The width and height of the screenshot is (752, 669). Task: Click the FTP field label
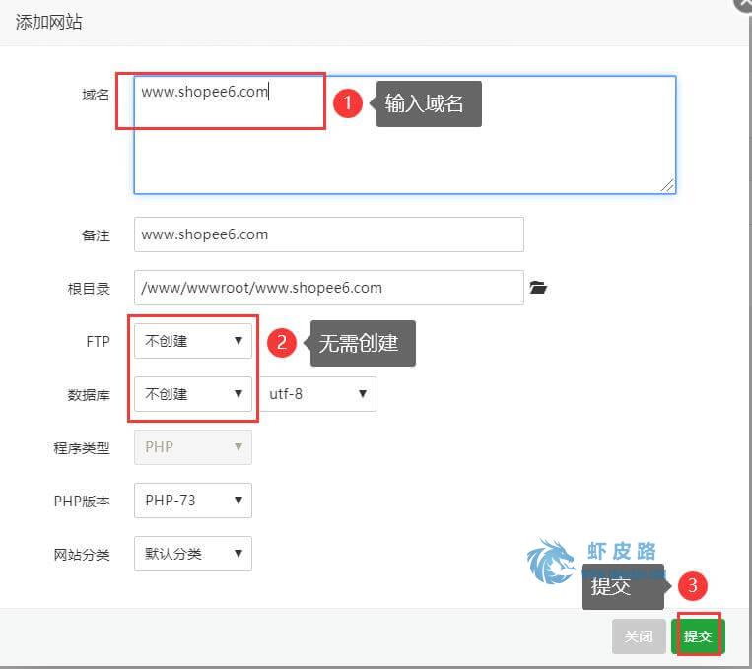98,342
